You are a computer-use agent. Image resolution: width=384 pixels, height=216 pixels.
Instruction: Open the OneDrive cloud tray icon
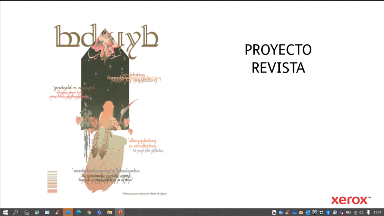294,212
